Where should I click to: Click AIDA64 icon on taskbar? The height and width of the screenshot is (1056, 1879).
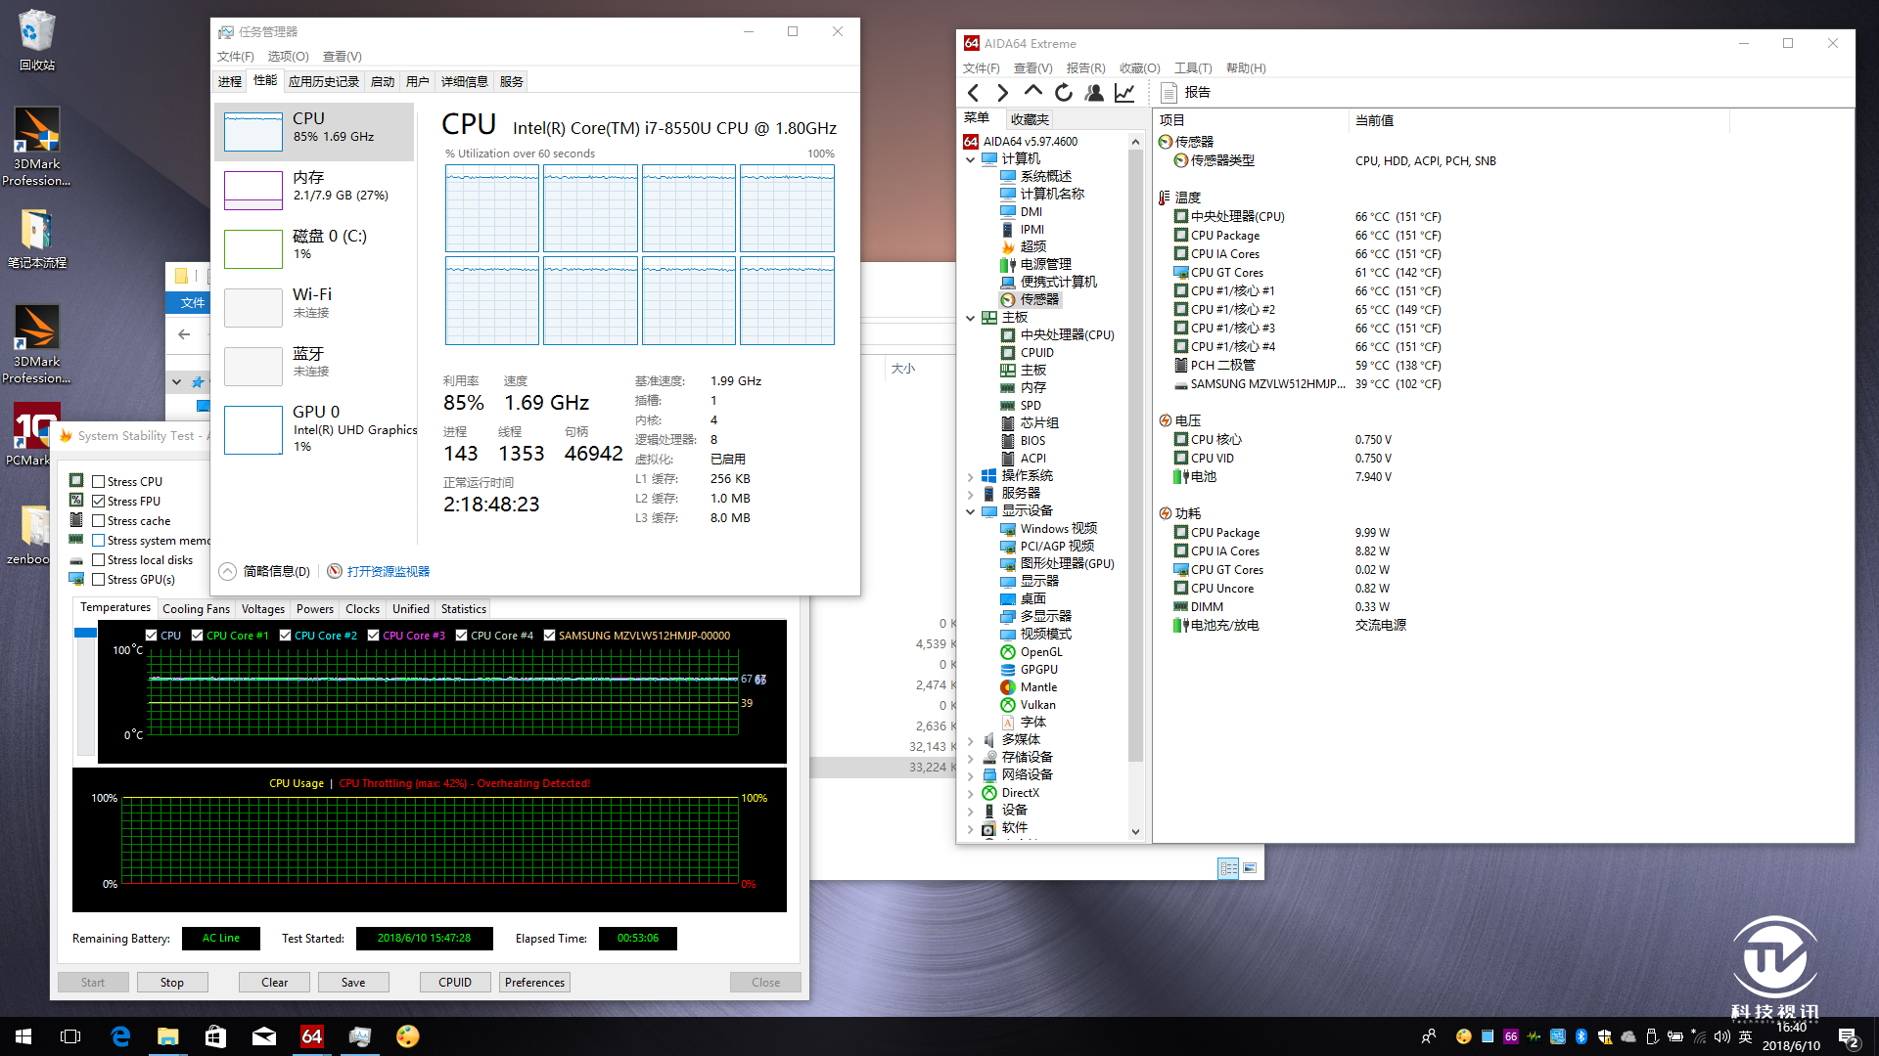pyautogui.click(x=311, y=1036)
